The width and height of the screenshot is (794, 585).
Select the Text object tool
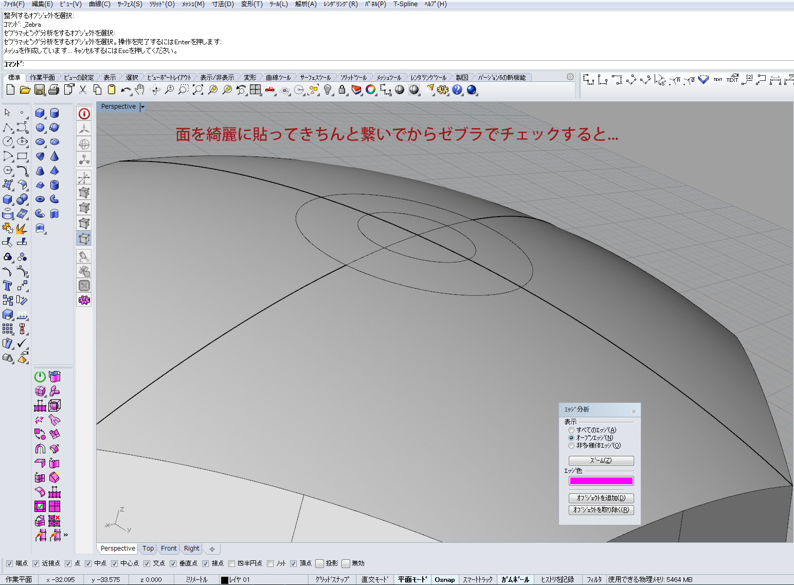8,286
